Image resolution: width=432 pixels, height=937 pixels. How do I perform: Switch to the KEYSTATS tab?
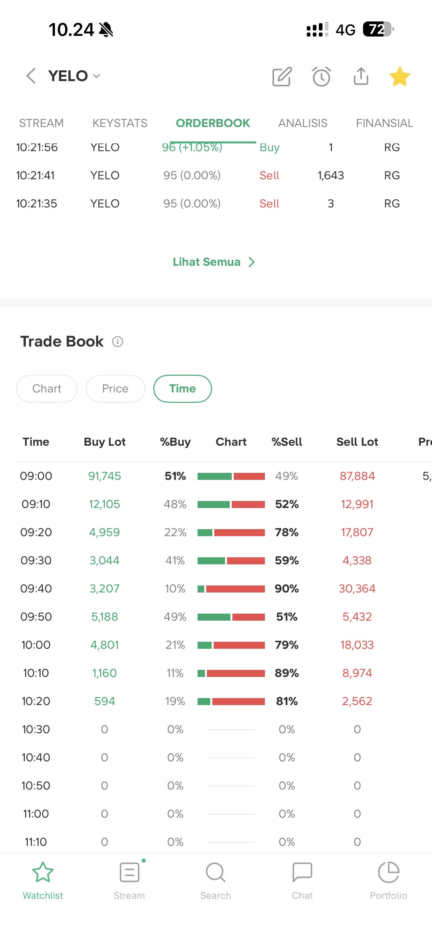120,123
